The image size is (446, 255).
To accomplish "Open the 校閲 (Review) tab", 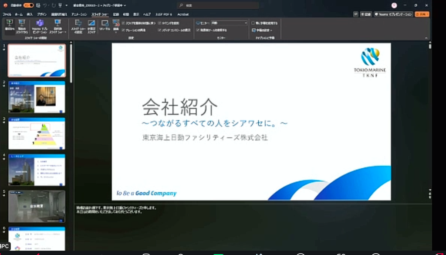I will pyautogui.click(x=126, y=14).
